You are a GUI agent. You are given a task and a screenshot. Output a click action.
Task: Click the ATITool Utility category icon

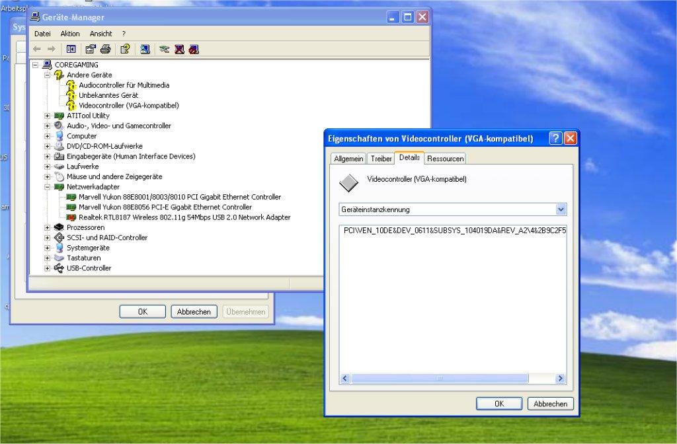[x=59, y=116]
